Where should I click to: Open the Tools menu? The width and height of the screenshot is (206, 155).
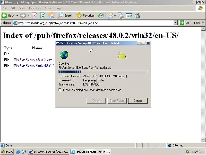(48, 8)
